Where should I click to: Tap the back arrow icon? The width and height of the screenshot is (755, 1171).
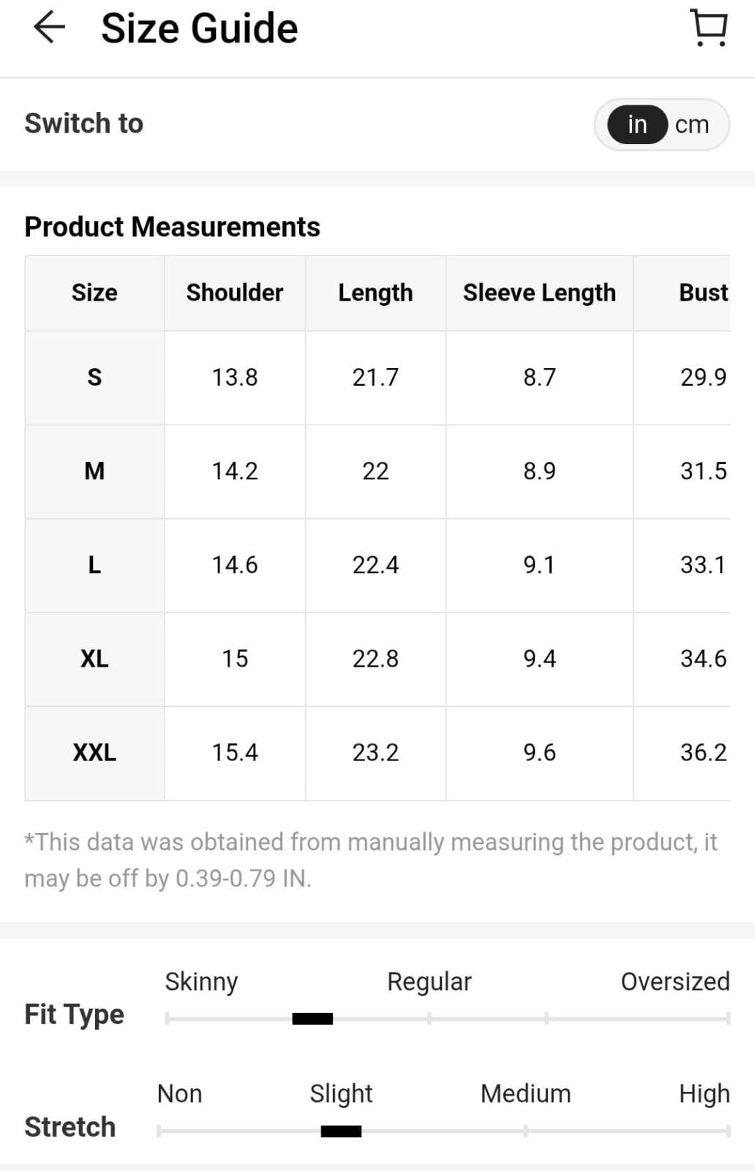tap(49, 28)
